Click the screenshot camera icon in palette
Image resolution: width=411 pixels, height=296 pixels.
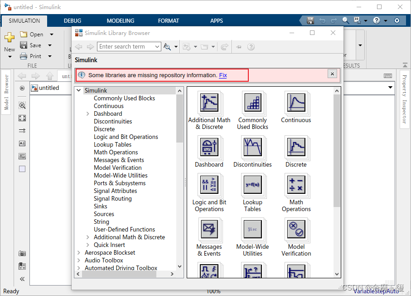pyautogui.click(x=22, y=253)
